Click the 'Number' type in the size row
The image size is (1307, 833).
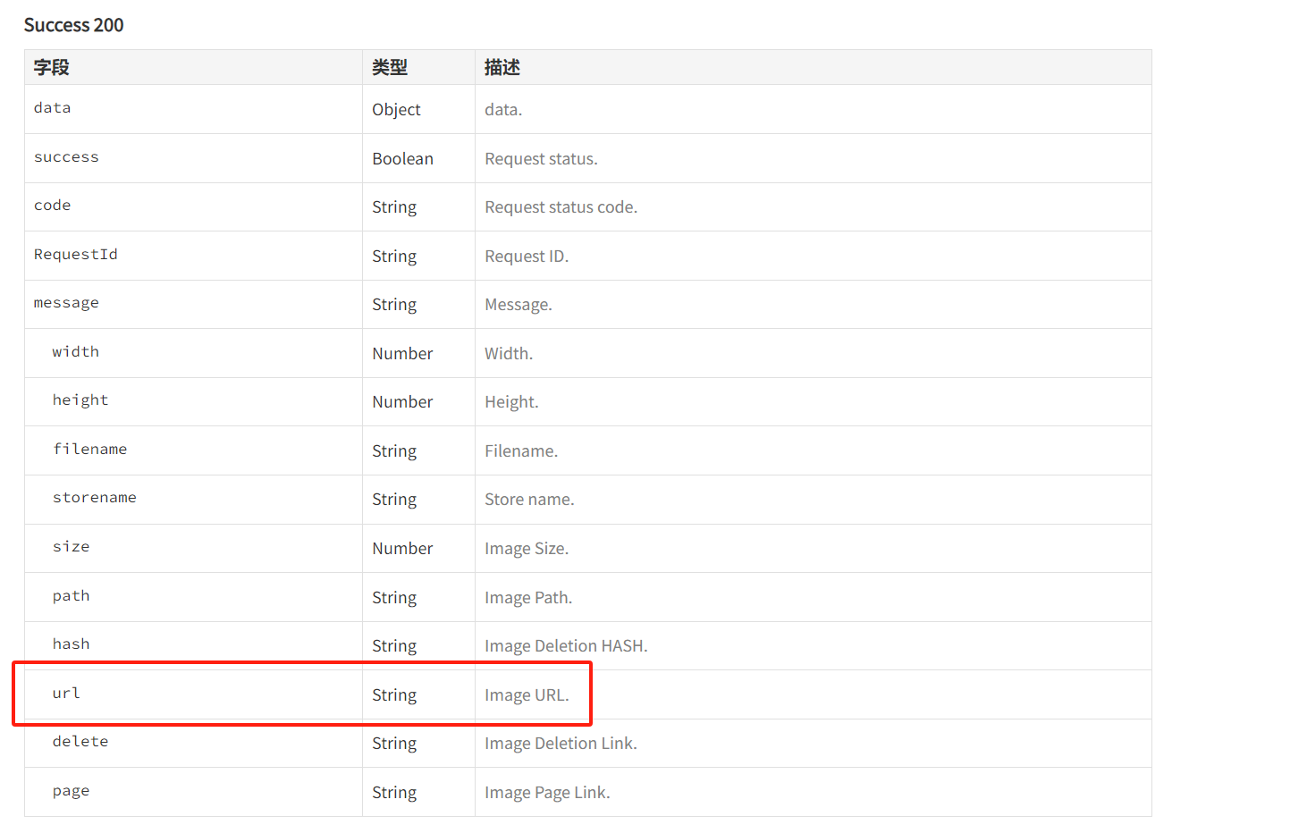pos(402,548)
